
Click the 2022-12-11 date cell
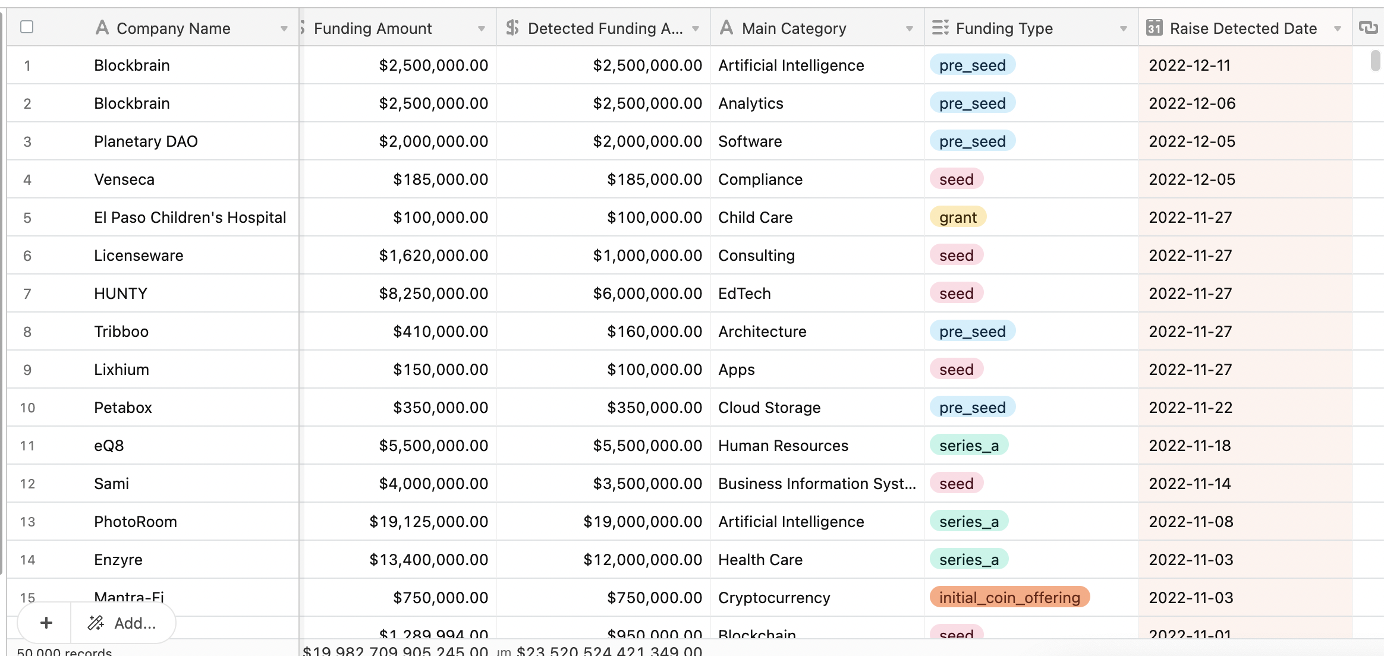pyautogui.click(x=1245, y=65)
